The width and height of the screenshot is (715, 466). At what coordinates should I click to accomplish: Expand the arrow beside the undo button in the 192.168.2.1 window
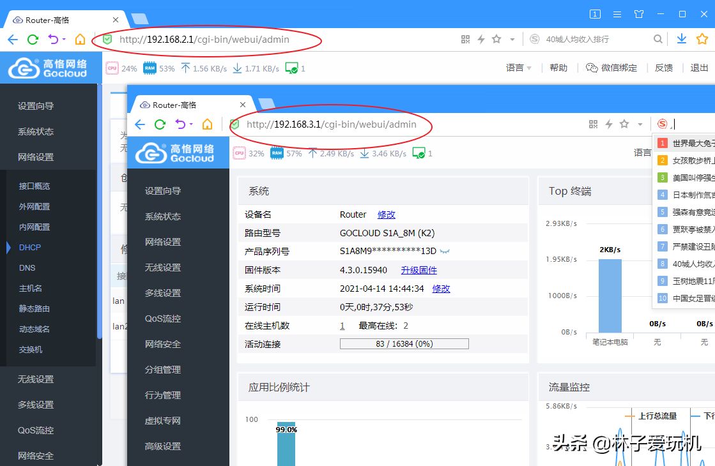64,39
